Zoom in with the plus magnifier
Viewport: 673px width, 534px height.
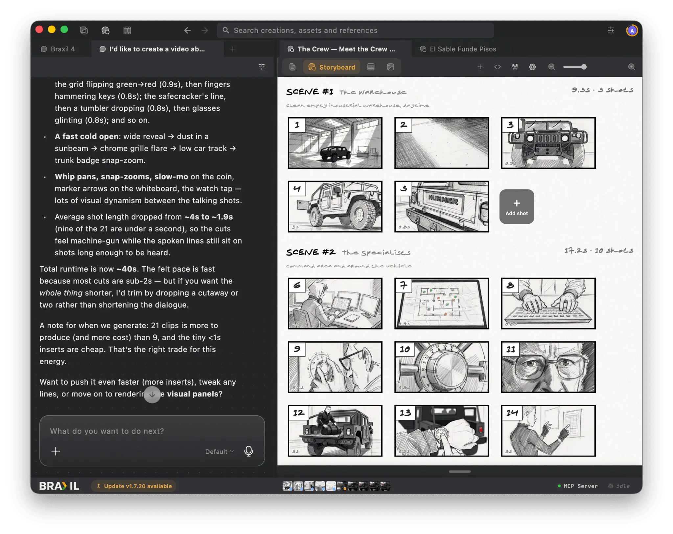(x=632, y=67)
